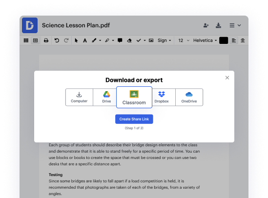Image resolution: width=268 pixels, height=198 pixels.
Task: Align text left
Action: click(x=234, y=40)
